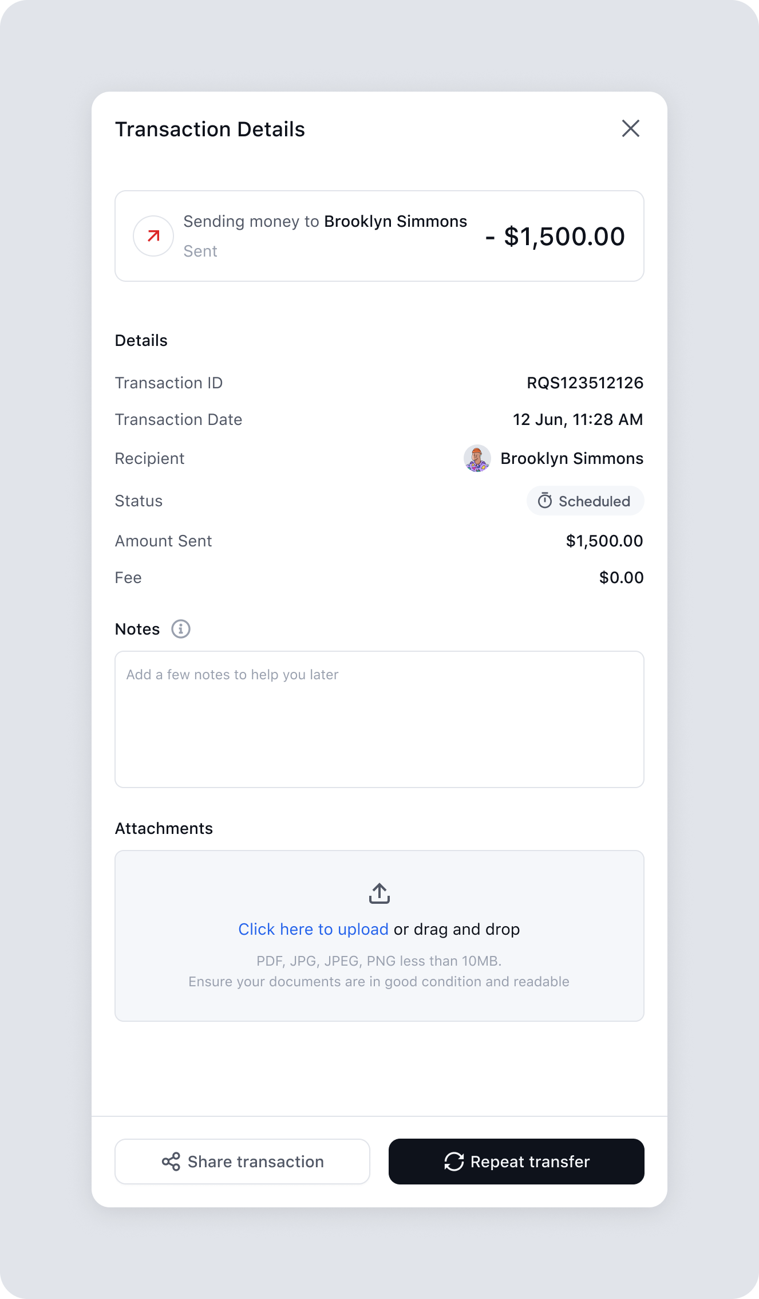Click the transaction date 12 Jun, 11:28 AM
Image resolution: width=759 pixels, height=1299 pixels.
tap(578, 420)
